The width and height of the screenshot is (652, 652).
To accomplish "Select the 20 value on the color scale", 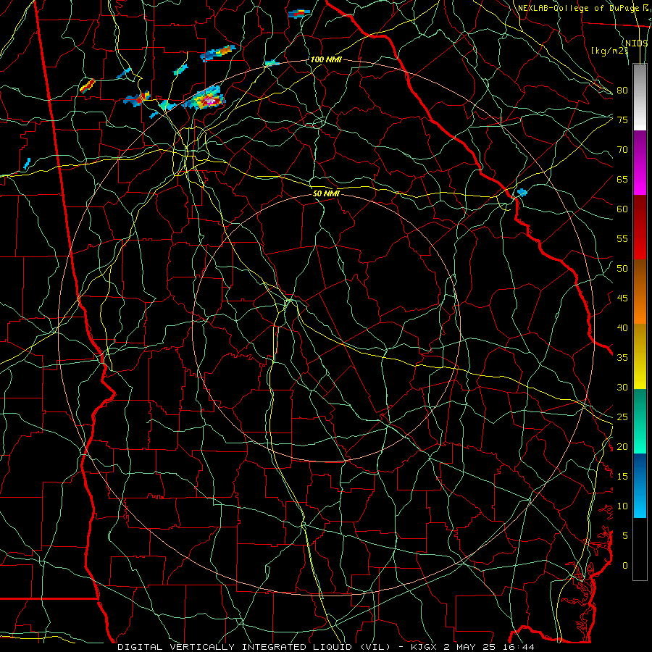I will pos(622,446).
